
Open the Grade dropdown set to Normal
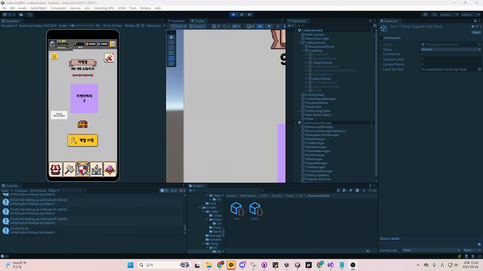tap(451, 49)
